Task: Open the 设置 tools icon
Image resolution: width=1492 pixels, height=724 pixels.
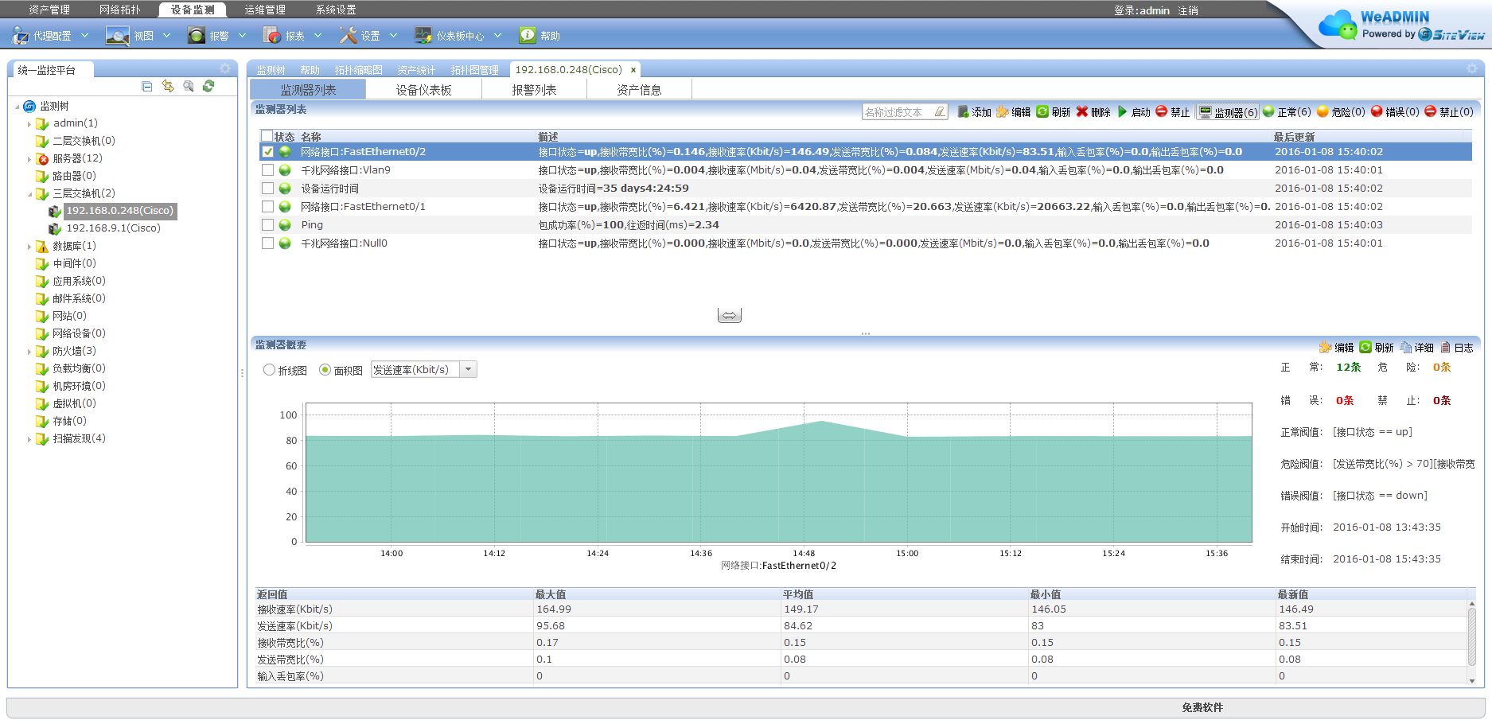Action: coord(349,36)
